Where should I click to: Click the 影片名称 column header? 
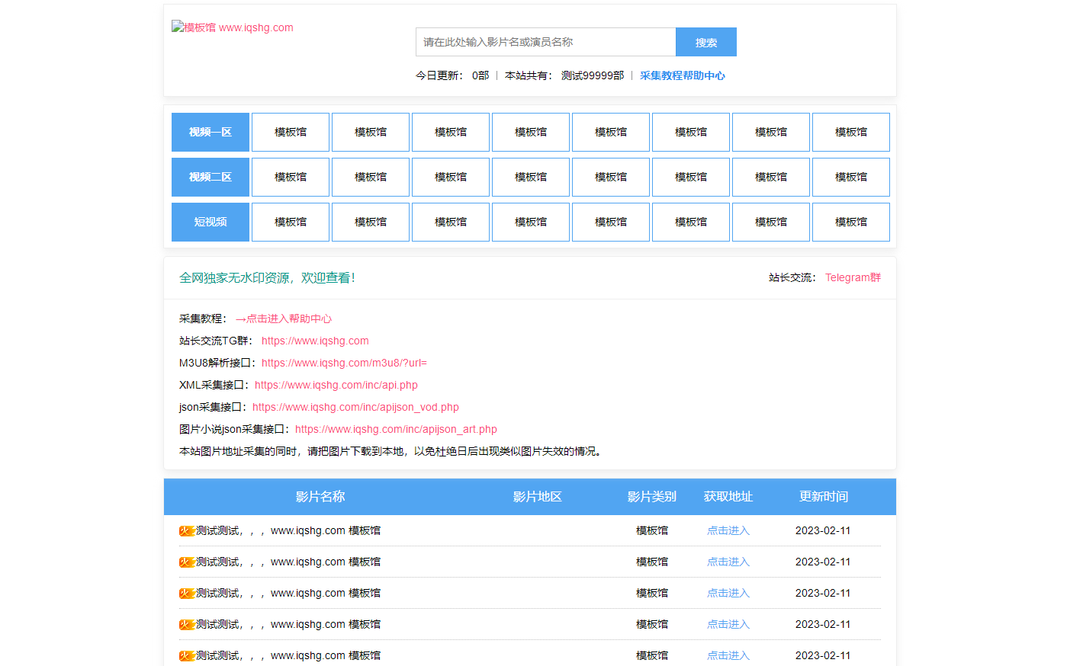320,497
